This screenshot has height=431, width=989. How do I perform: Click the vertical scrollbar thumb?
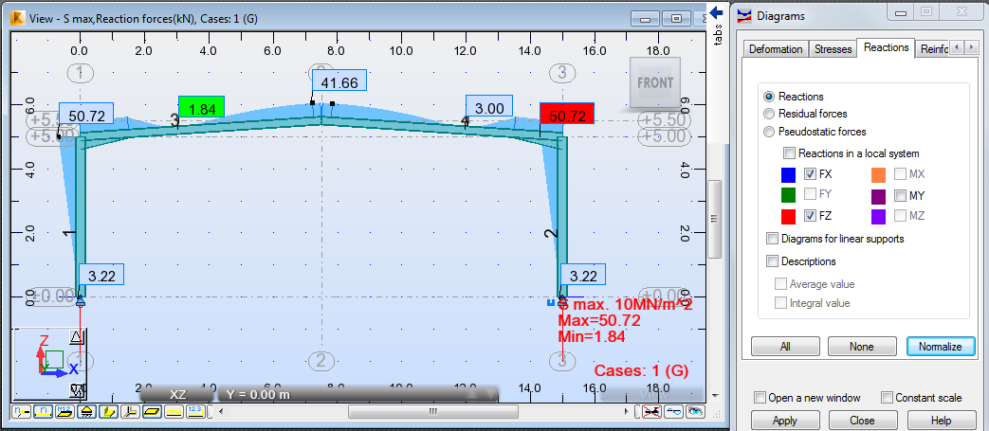(714, 219)
